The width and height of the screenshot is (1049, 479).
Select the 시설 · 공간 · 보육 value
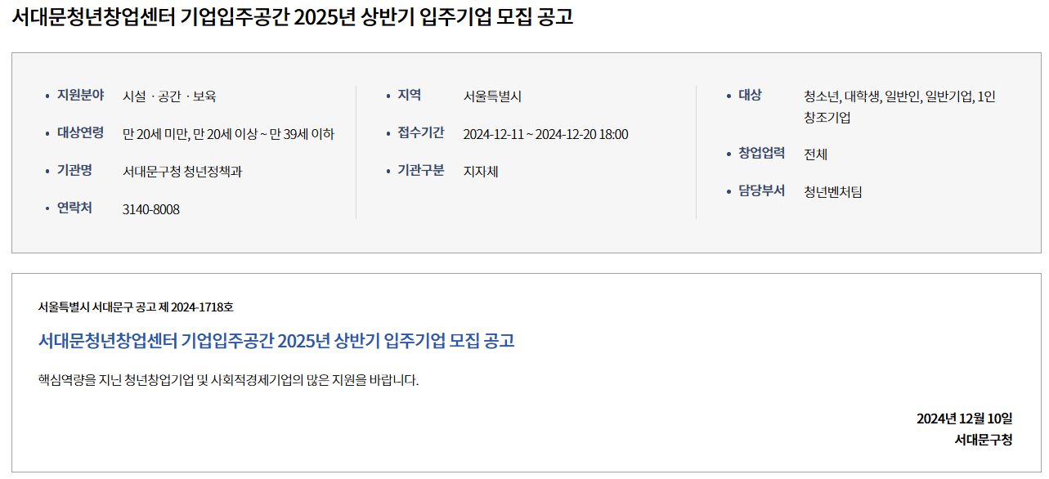[169, 96]
